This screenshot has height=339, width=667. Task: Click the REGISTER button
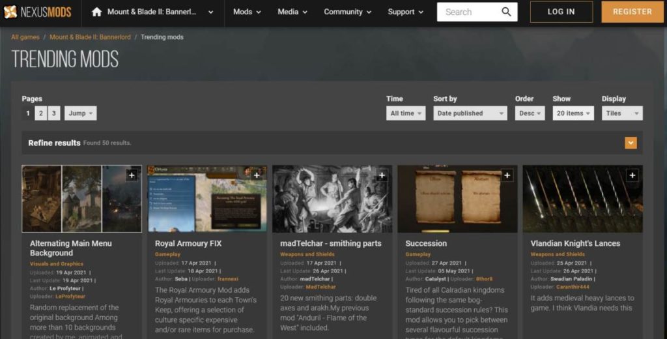632,12
